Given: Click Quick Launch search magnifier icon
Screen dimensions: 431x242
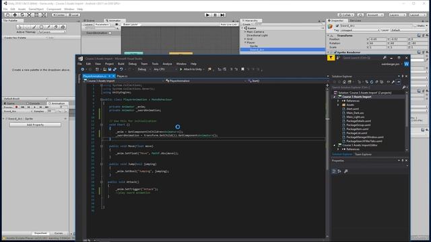Looking at the screenshot, I should (385, 58).
